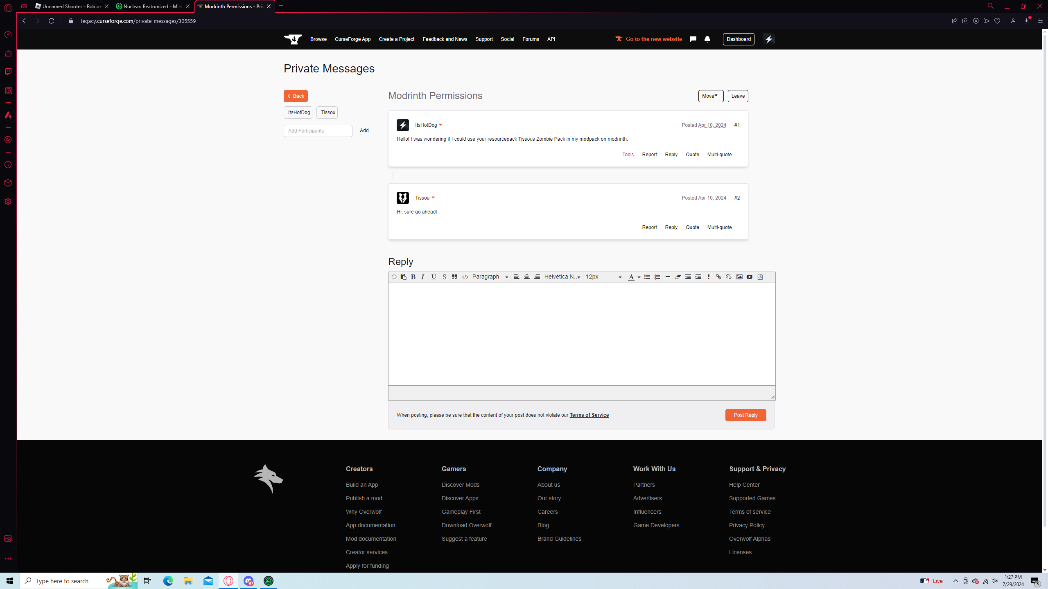
Task: Open the Move dropdown button
Action: coord(711,96)
